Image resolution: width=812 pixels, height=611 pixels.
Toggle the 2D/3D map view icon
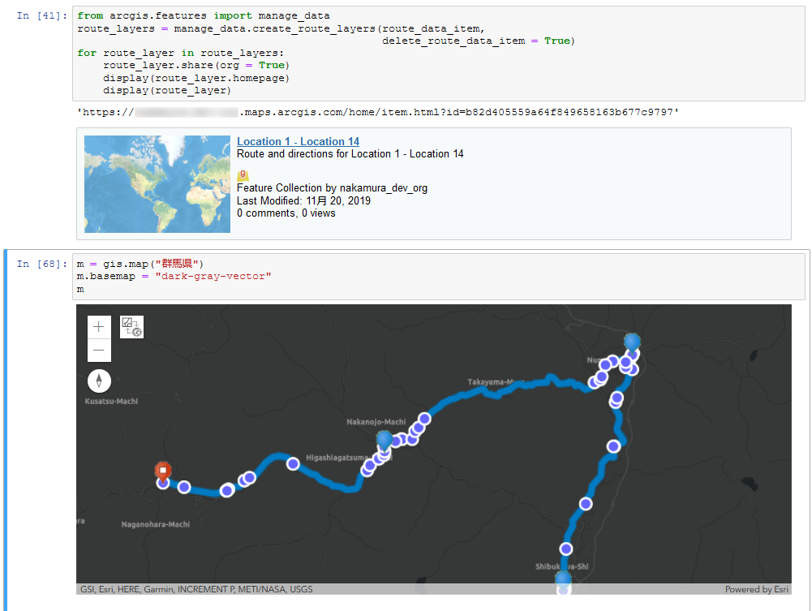131,327
